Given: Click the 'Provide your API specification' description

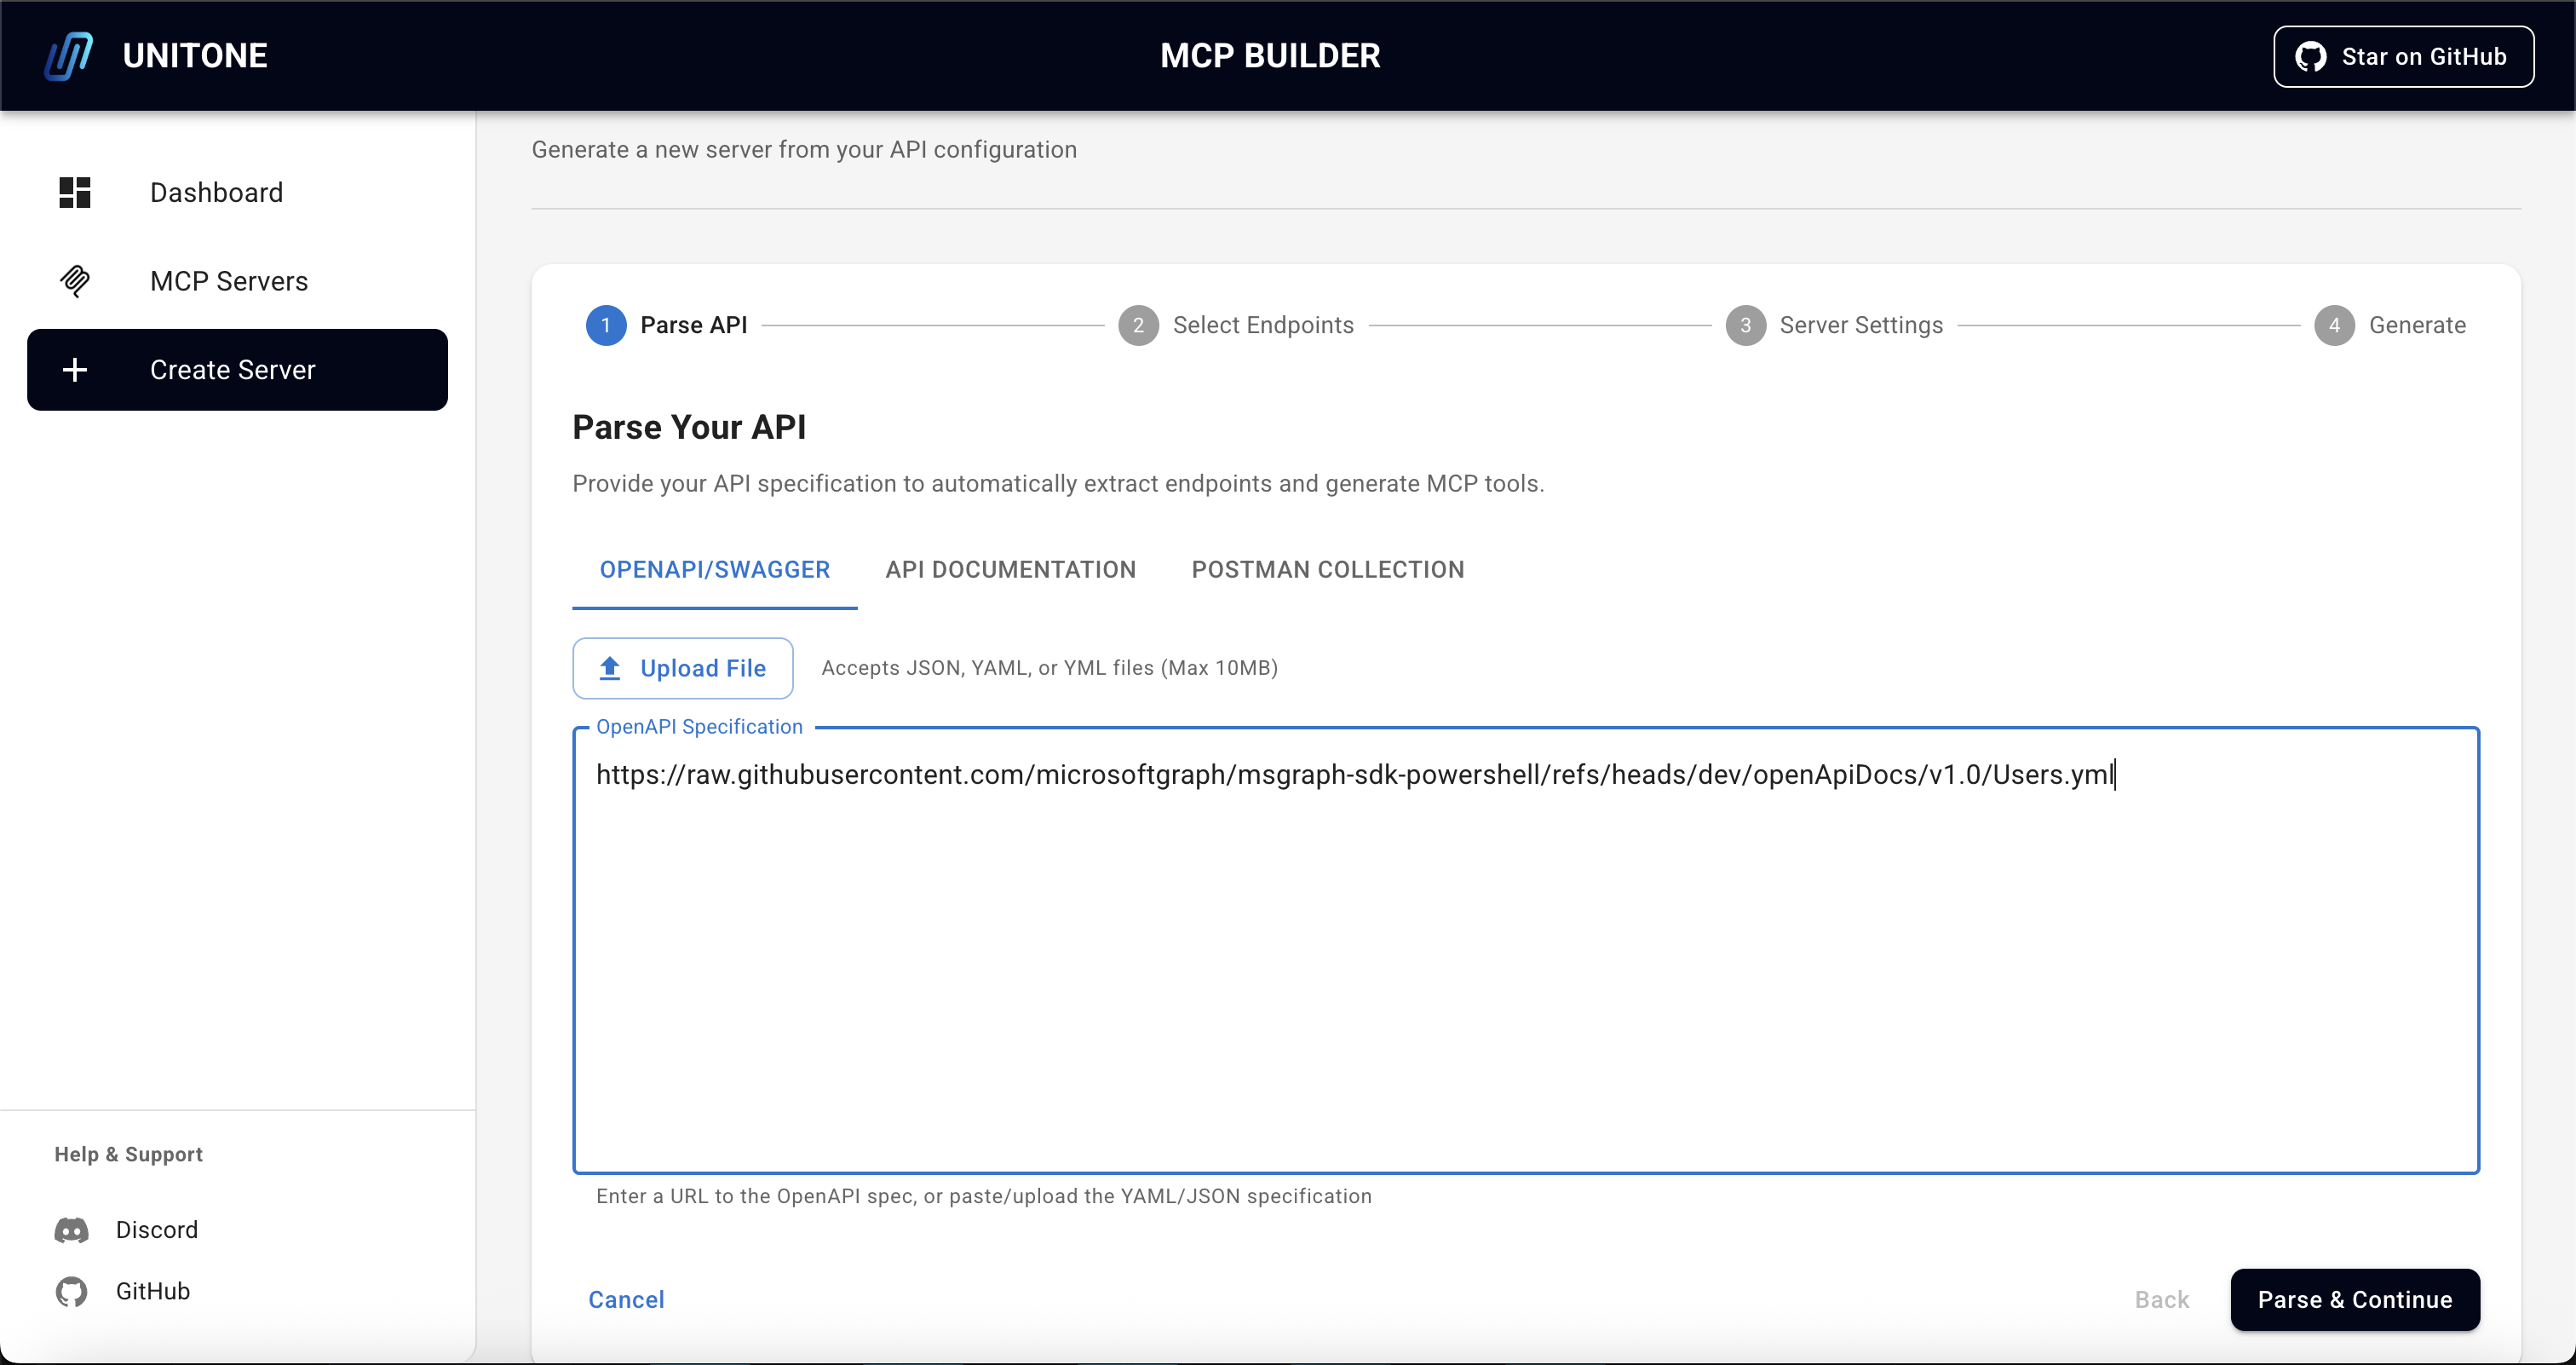Looking at the screenshot, I should [x=1059, y=484].
